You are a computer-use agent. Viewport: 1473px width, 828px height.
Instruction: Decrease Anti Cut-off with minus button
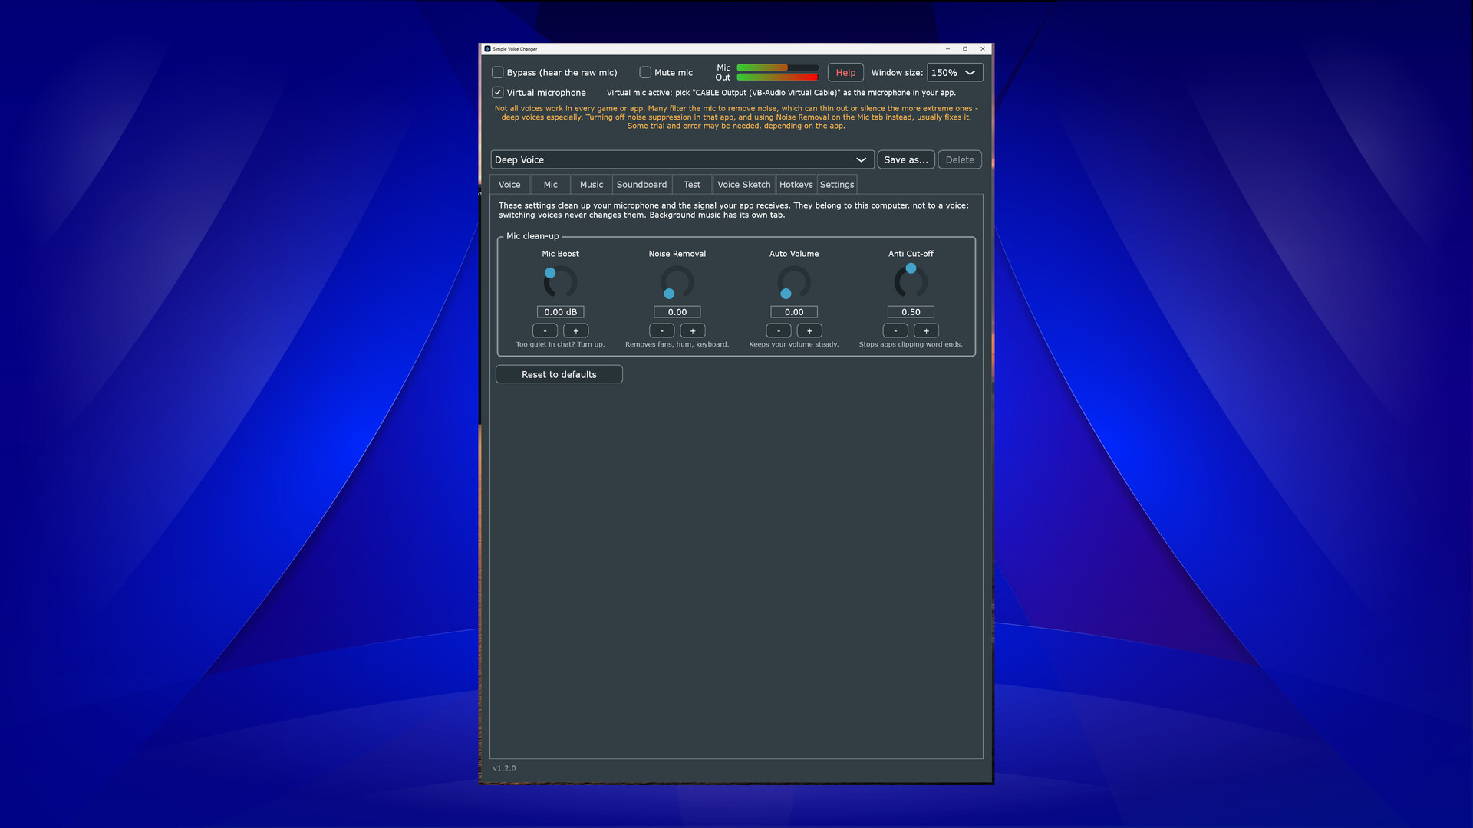[895, 331]
